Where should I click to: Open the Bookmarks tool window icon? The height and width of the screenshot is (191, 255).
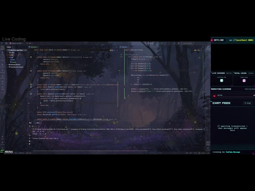2,70
